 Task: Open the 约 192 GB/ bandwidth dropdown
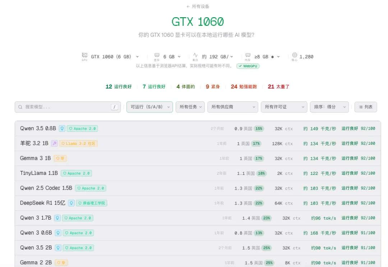point(217,57)
